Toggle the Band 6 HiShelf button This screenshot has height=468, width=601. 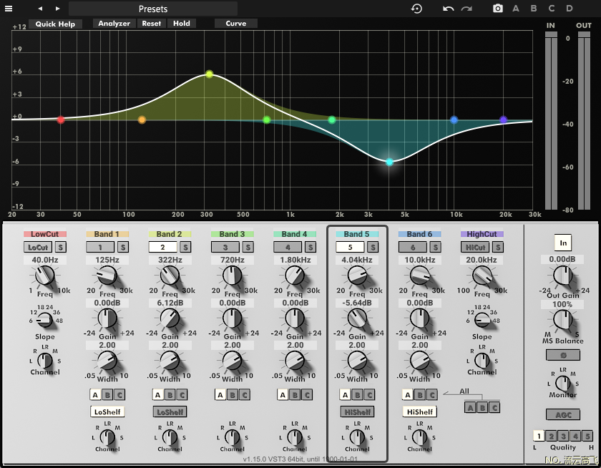point(420,411)
